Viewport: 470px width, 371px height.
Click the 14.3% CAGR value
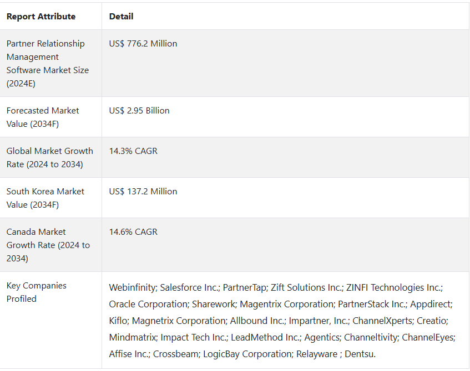coord(133,151)
